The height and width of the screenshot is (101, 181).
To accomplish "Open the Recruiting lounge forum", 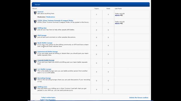I will tap(44, 78).
